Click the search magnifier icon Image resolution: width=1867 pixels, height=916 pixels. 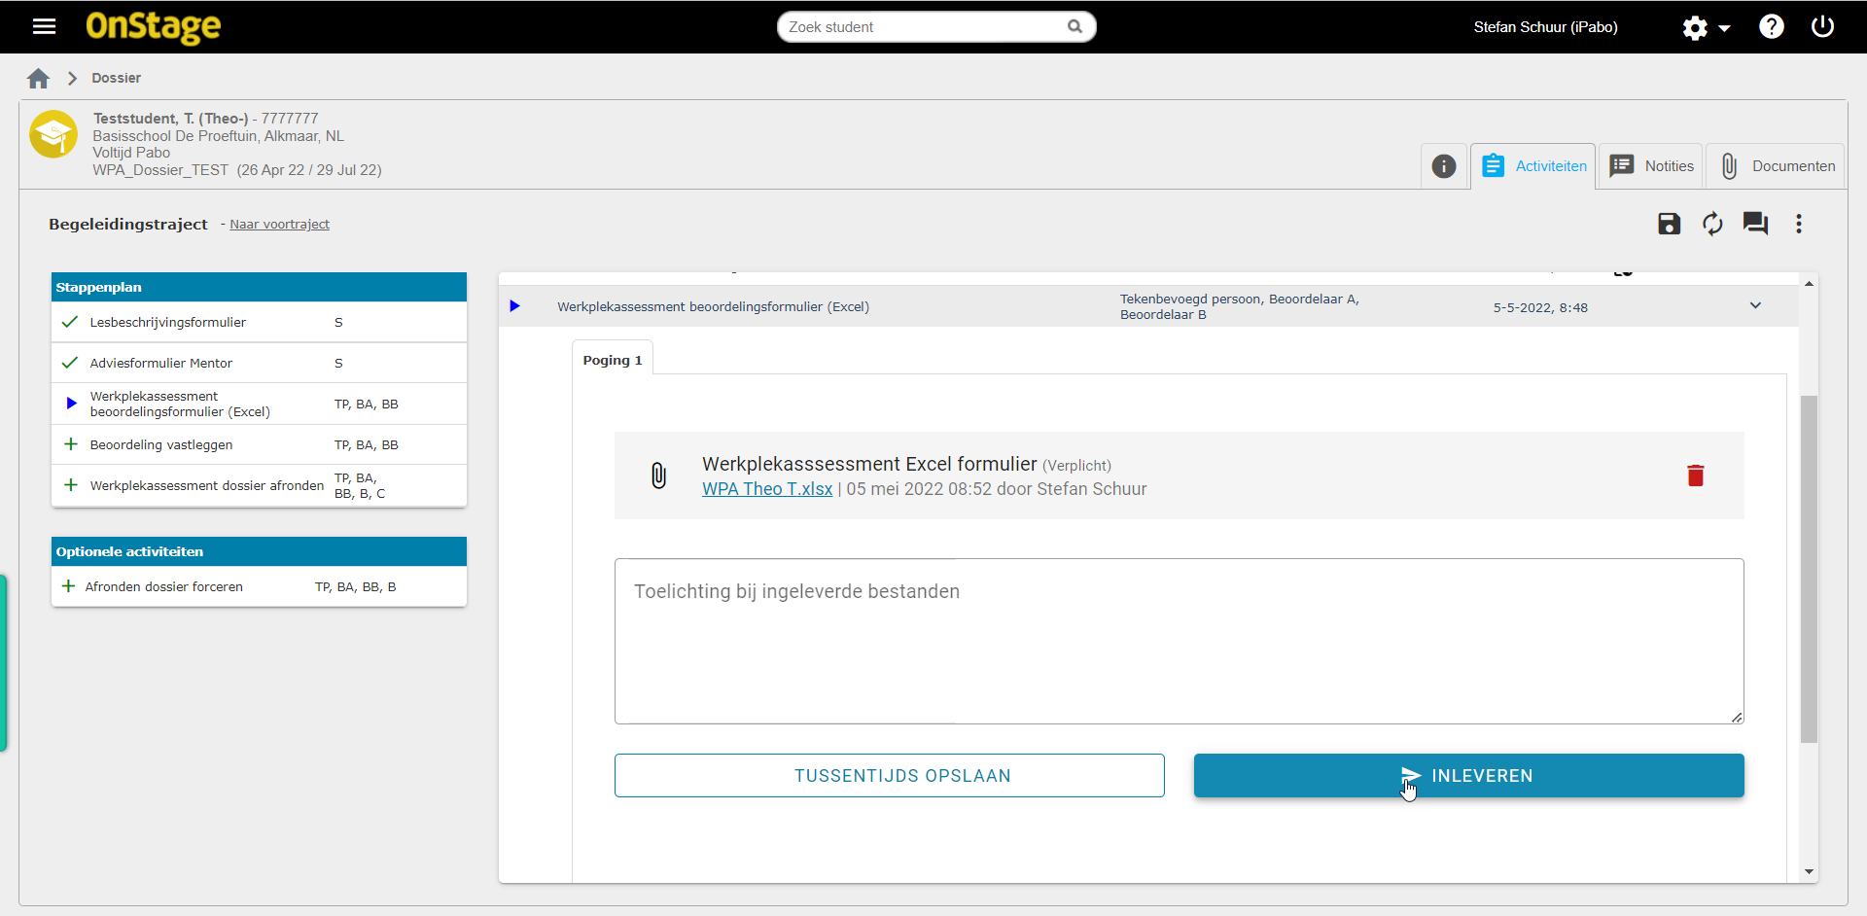point(1074,27)
